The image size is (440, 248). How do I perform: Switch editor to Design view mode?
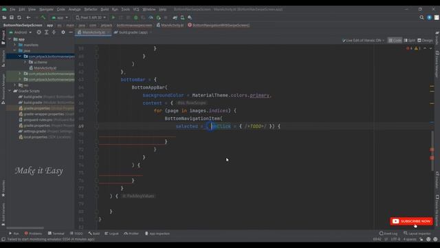coord(425,41)
